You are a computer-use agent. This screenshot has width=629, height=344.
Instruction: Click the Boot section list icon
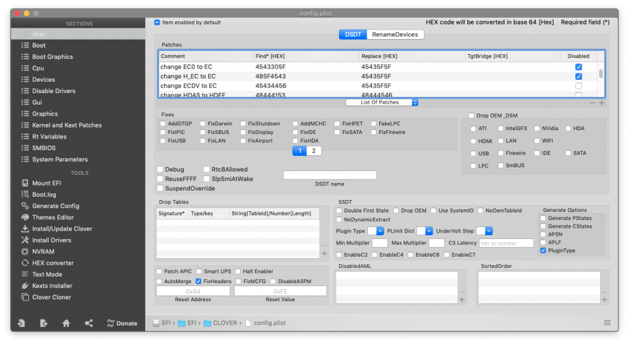25,45
